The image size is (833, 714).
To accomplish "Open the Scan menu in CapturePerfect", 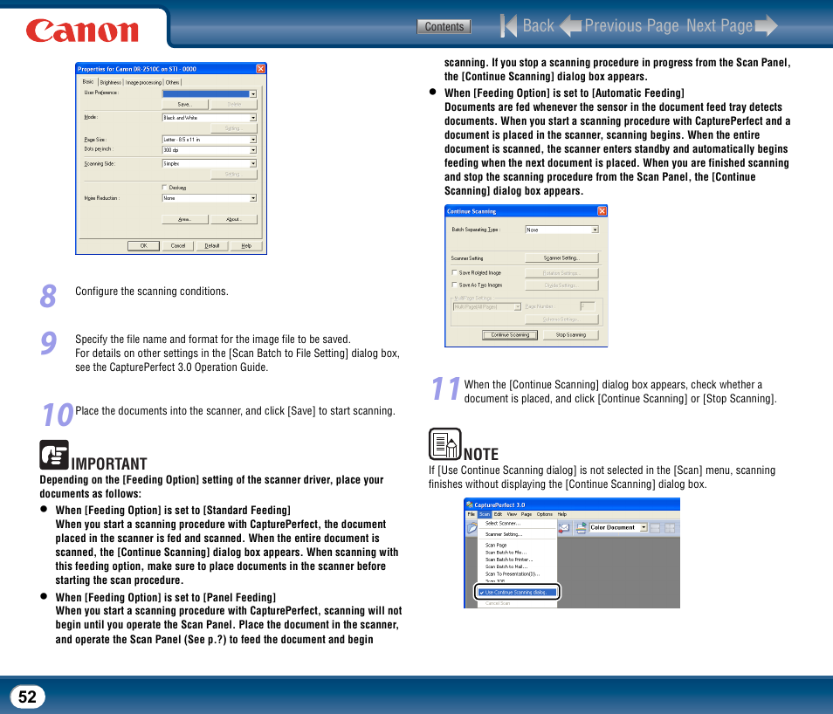I will click(x=484, y=514).
